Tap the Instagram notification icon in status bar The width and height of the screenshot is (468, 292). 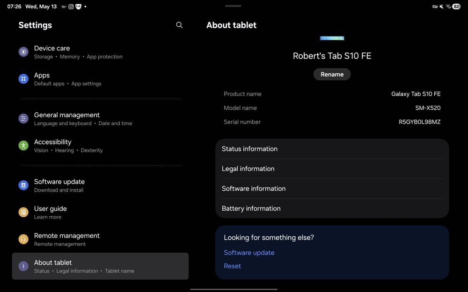pos(71,7)
